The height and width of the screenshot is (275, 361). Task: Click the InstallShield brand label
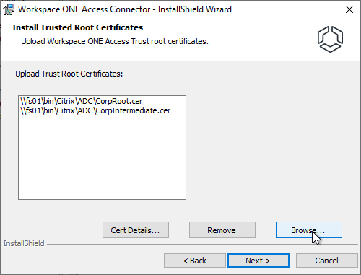24,243
